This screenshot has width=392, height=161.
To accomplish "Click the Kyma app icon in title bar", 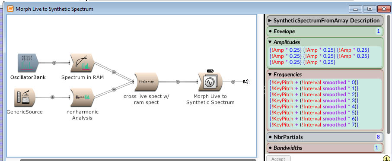I will (10, 9).
